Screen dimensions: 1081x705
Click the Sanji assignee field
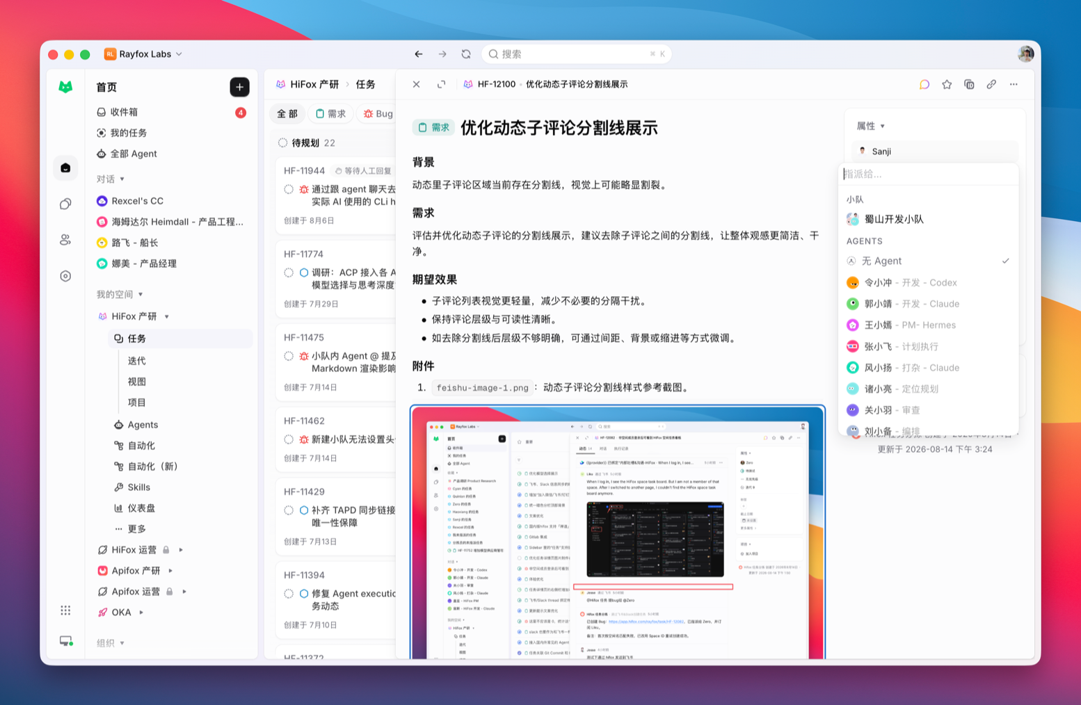[935, 151]
